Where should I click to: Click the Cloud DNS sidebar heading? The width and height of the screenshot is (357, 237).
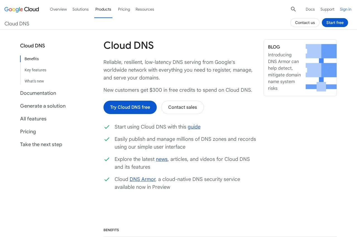[32, 46]
